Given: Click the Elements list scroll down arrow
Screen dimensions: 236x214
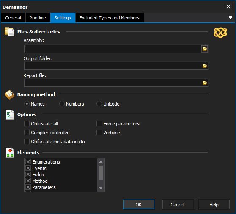Looking at the screenshot, I should [x=101, y=188].
